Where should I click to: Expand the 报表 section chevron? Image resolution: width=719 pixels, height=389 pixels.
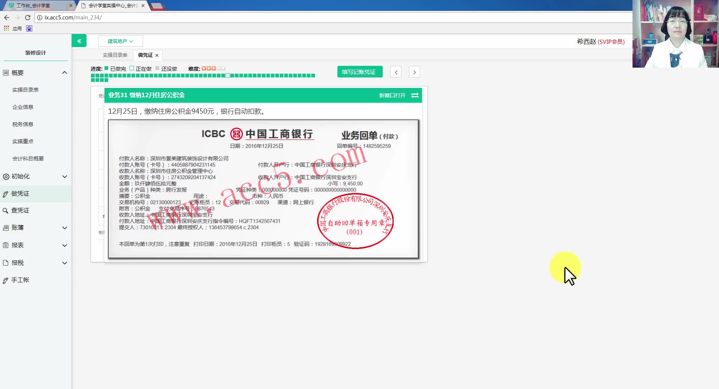click(x=64, y=245)
